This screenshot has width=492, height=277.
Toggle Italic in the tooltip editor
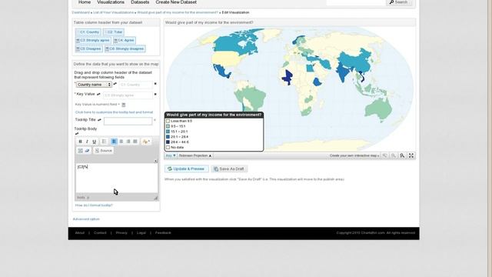pyautogui.click(x=87, y=142)
